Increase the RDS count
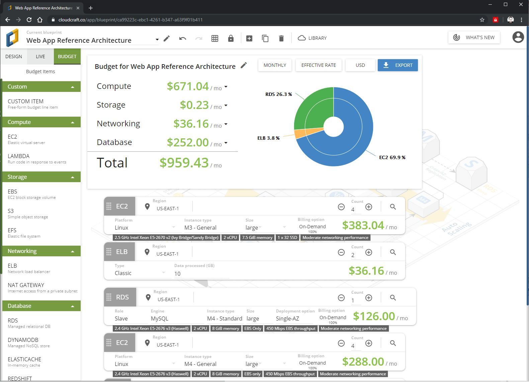Image resolution: width=529 pixels, height=382 pixels. click(x=369, y=298)
